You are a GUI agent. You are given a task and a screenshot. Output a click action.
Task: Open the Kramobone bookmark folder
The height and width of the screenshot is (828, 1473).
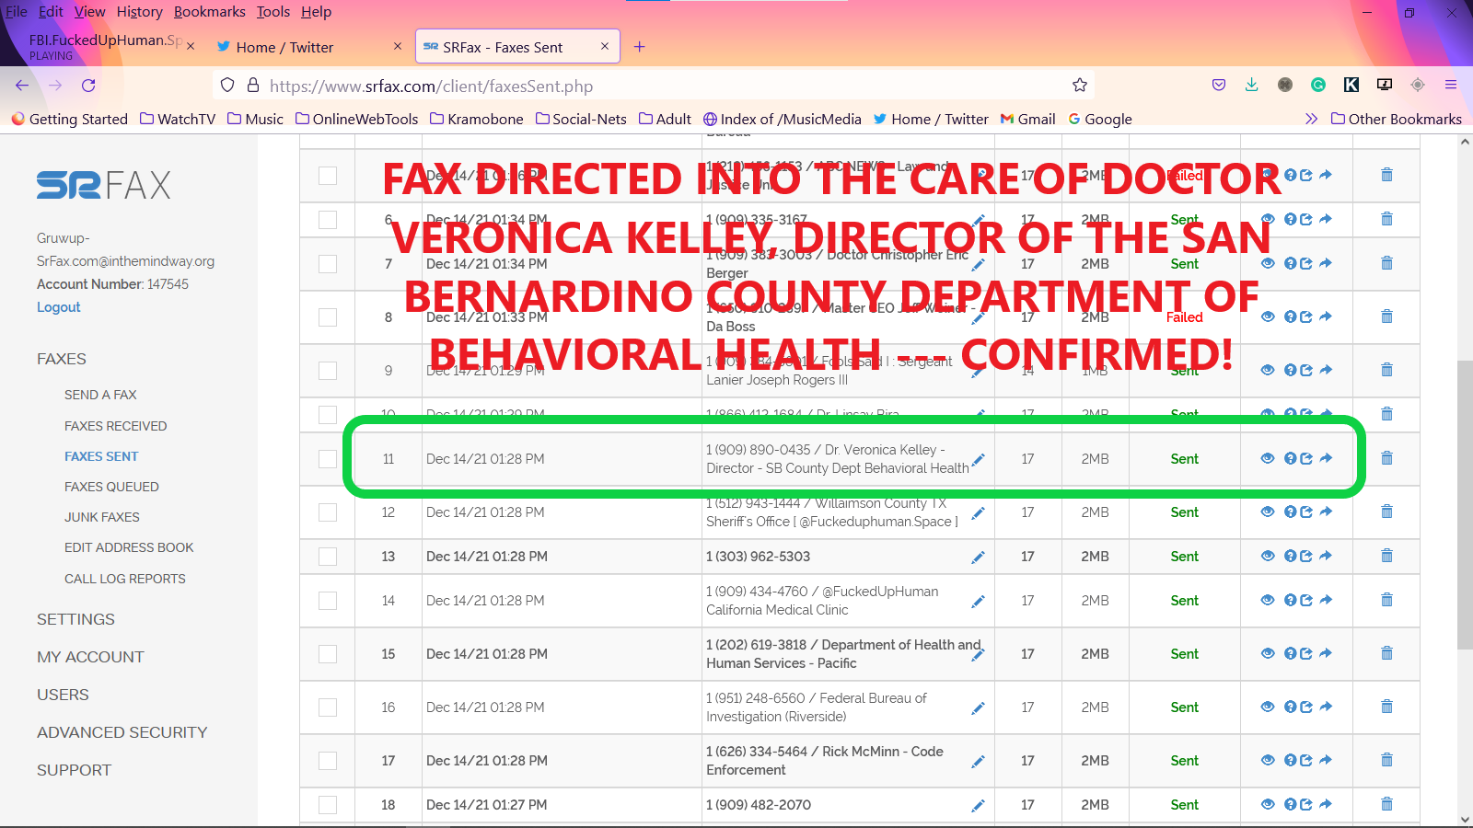(x=476, y=119)
